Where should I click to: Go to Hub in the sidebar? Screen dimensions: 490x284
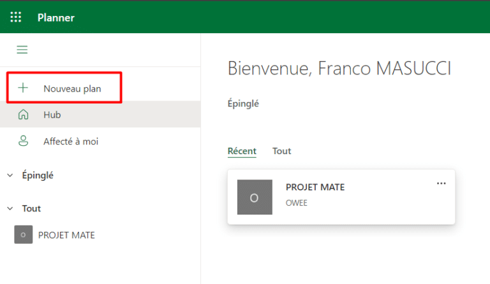(x=52, y=115)
